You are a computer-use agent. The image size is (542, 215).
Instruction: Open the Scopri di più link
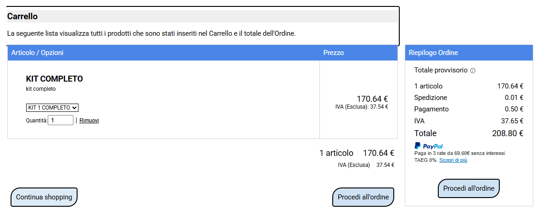pos(453,160)
